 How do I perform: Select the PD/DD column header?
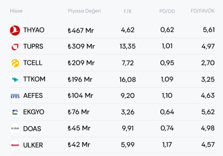[x=167, y=11]
